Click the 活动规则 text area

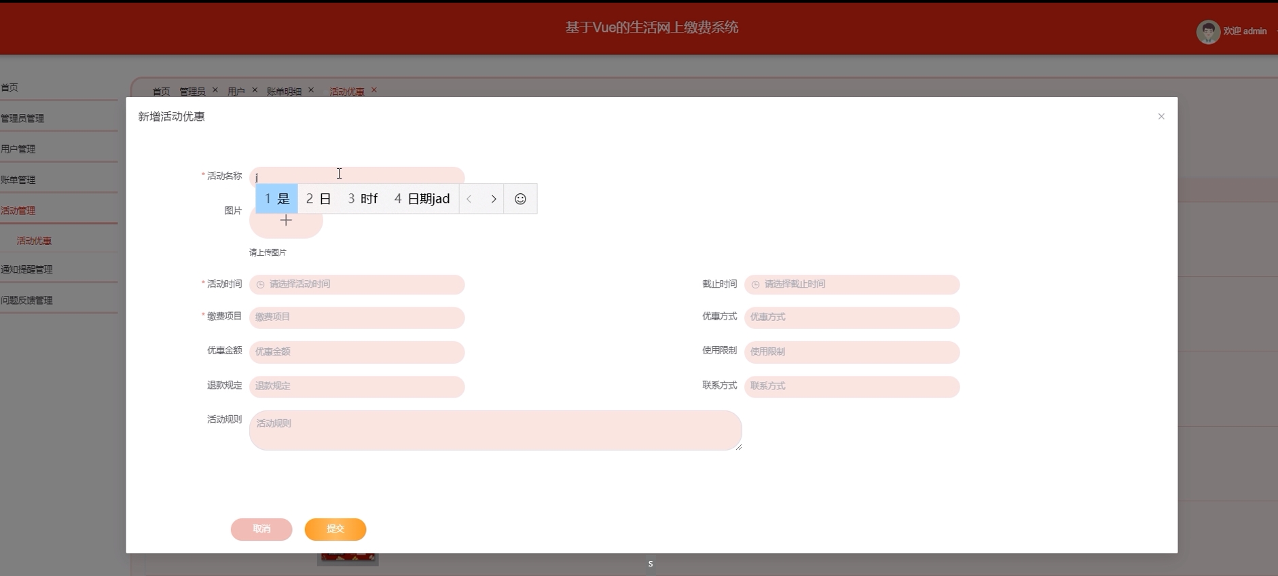point(495,430)
